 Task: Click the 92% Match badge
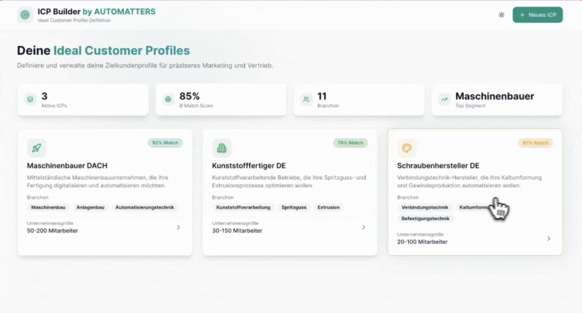[x=165, y=143]
